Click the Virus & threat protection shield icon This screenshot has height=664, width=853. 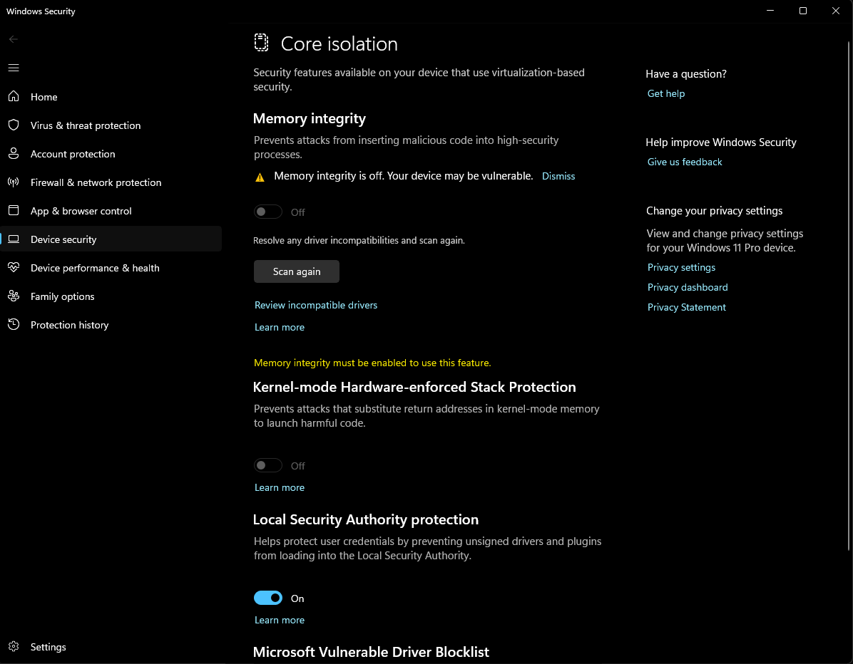(x=14, y=125)
